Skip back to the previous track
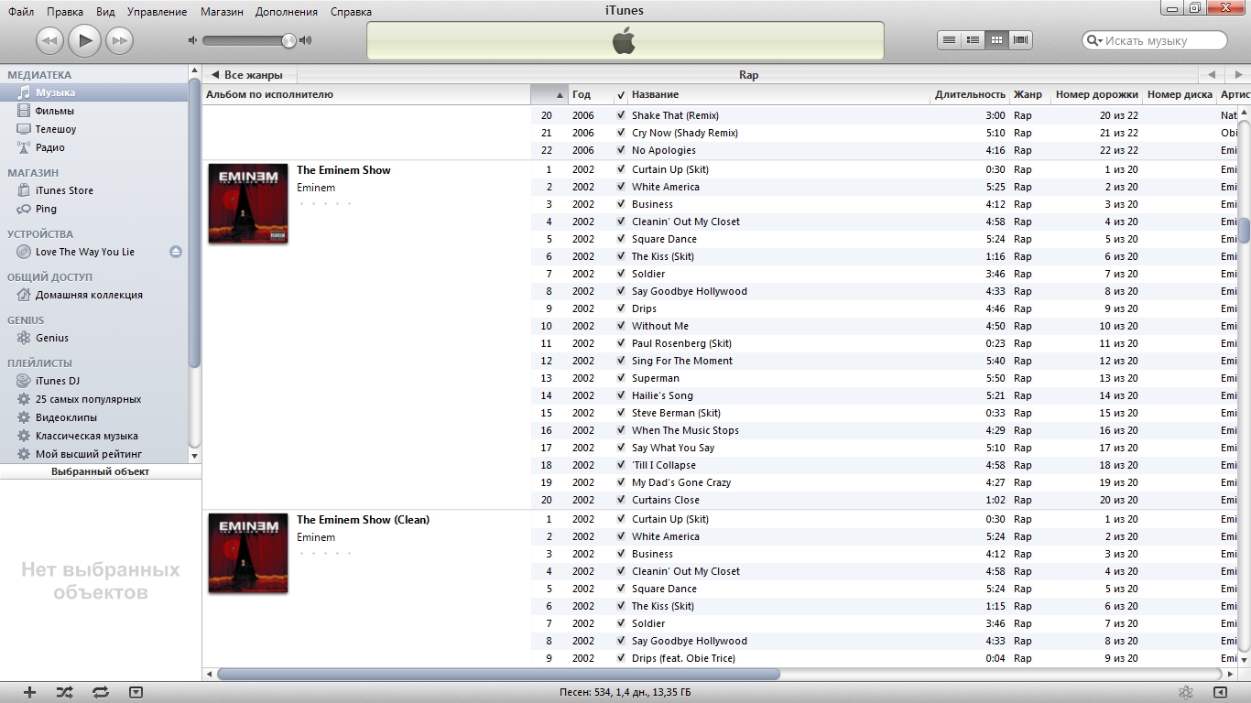This screenshot has height=703, width=1251. point(49,40)
